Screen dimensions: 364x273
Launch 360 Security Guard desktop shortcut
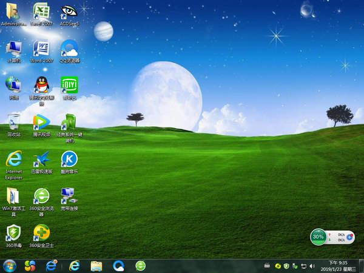[41, 232]
